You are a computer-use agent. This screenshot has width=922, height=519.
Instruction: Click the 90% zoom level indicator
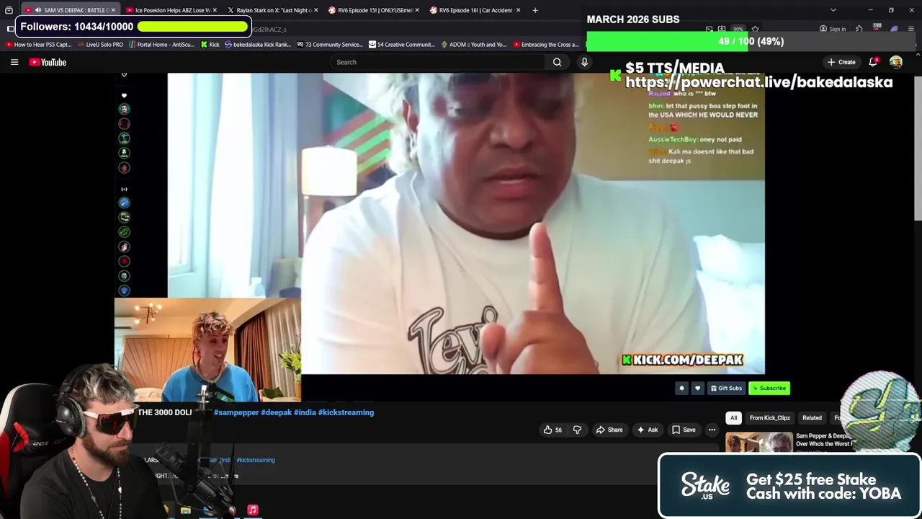[738, 30]
